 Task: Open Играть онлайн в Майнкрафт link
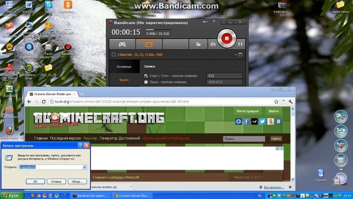(x=167, y=138)
